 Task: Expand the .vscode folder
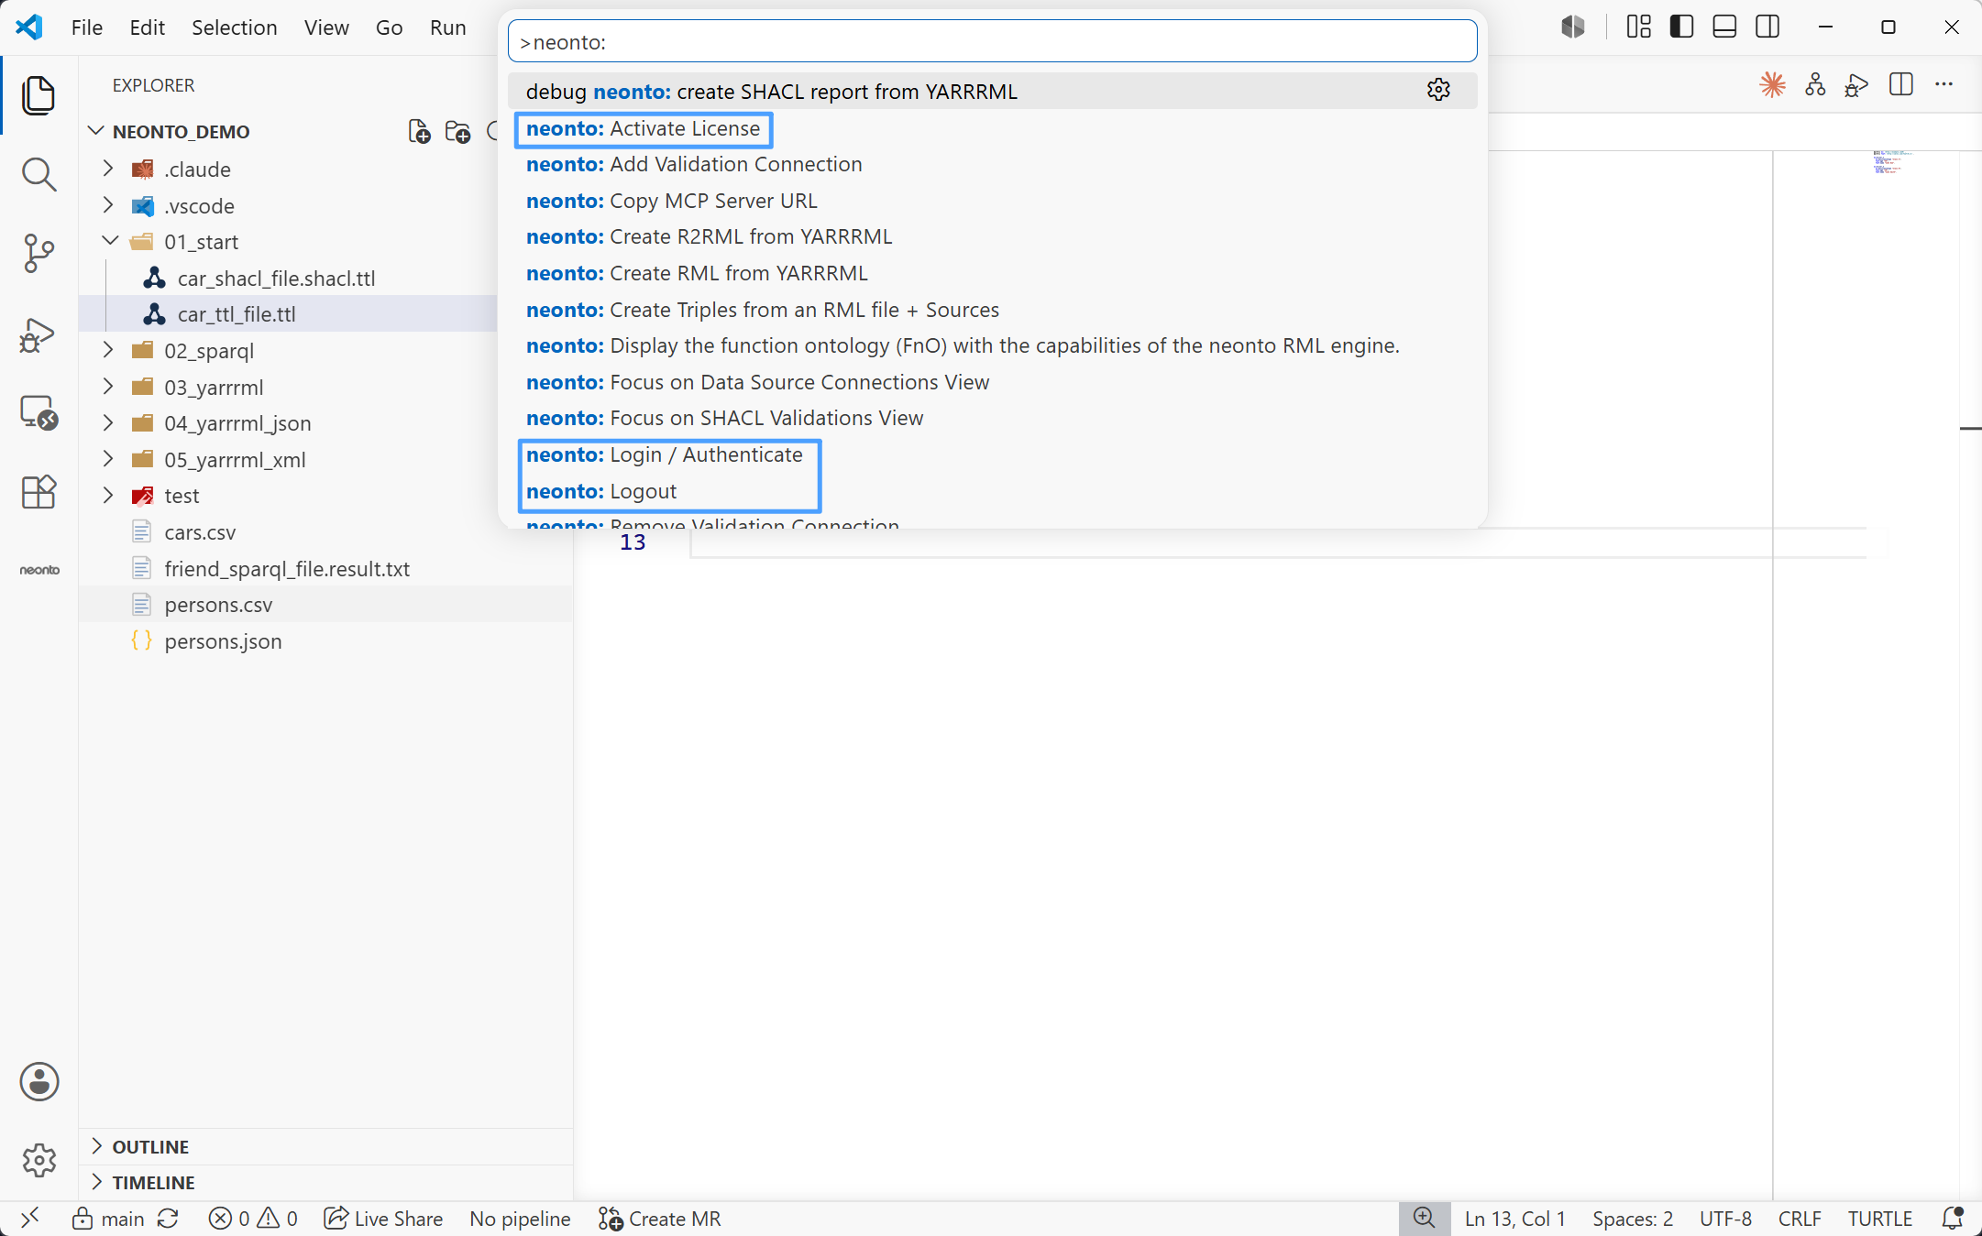point(108,205)
